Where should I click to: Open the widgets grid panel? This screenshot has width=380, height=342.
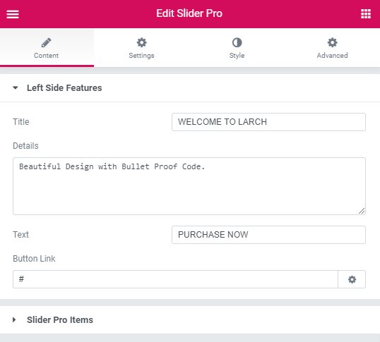click(x=366, y=14)
